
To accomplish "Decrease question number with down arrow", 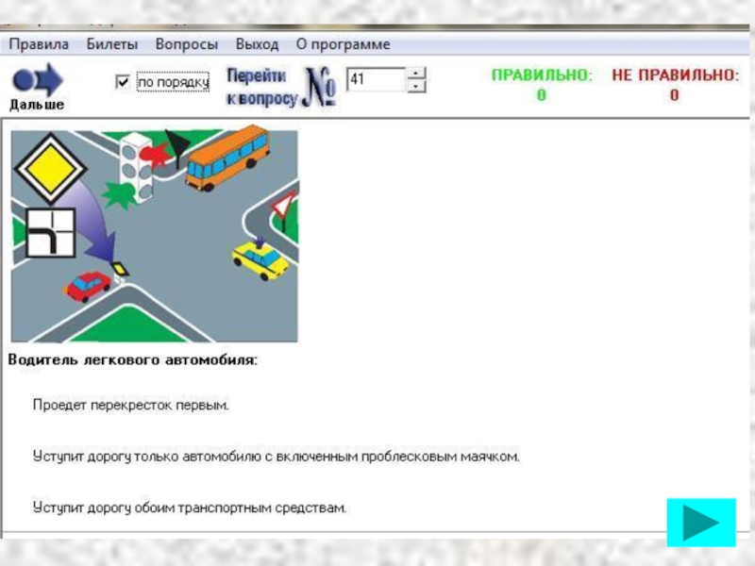I will pos(416,86).
